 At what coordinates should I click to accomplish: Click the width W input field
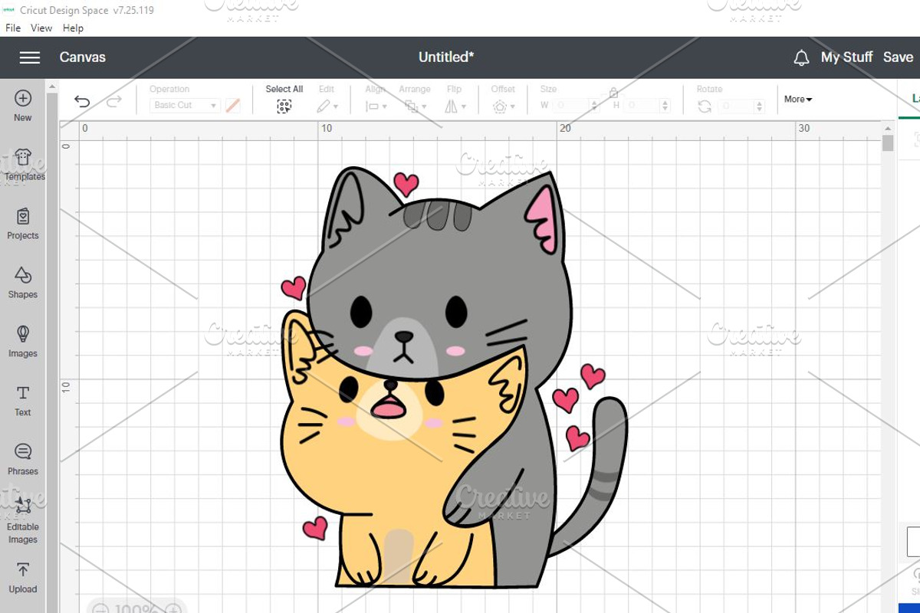pos(570,106)
